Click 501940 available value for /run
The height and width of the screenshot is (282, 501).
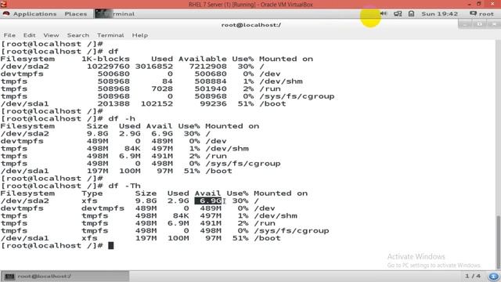[211, 89]
